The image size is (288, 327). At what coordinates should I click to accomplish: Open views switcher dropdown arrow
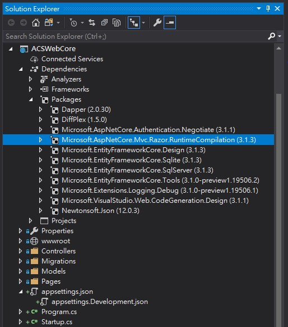point(58,22)
